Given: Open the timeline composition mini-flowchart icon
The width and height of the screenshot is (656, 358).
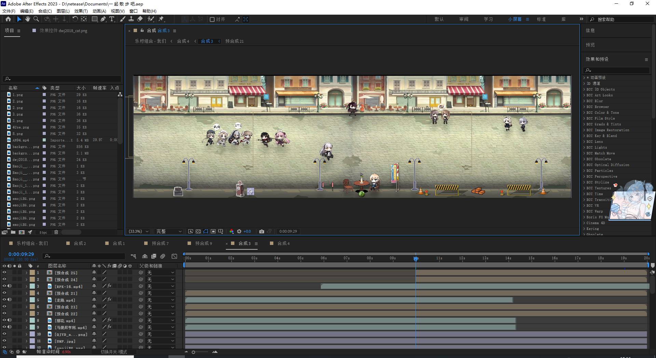Looking at the screenshot, I should pyautogui.click(x=133, y=256).
